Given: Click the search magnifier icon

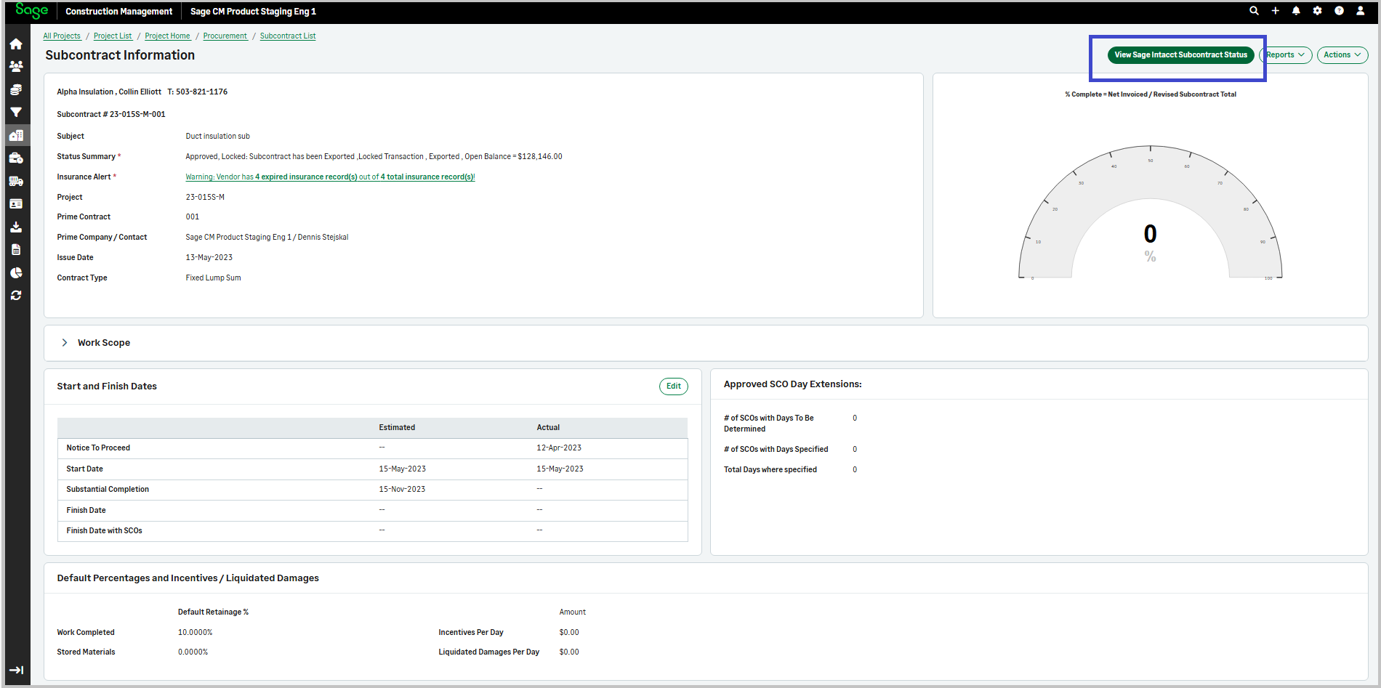Looking at the screenshot, I should (1254, 11).
